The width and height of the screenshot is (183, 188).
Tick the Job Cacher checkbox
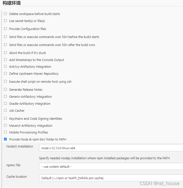click(x=6, y=110)
